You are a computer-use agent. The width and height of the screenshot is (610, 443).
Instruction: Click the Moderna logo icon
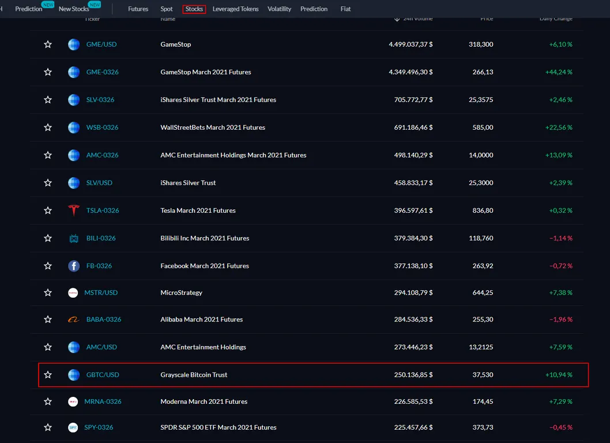(73, 401)
